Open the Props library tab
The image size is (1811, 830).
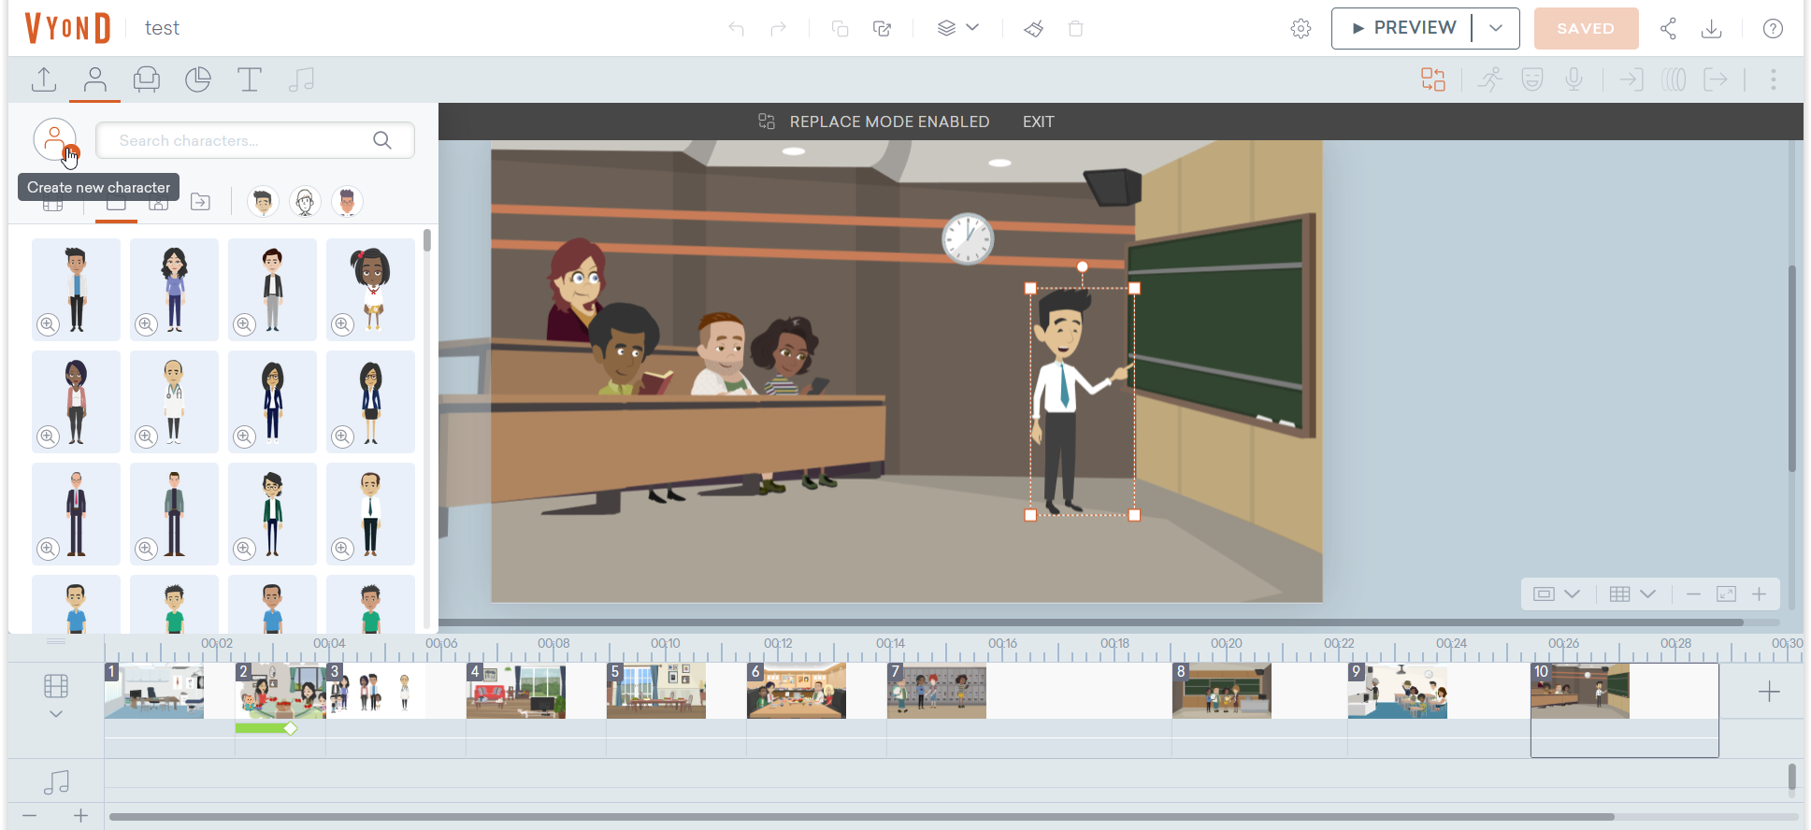pyautogui.click(x=147, y=79)
